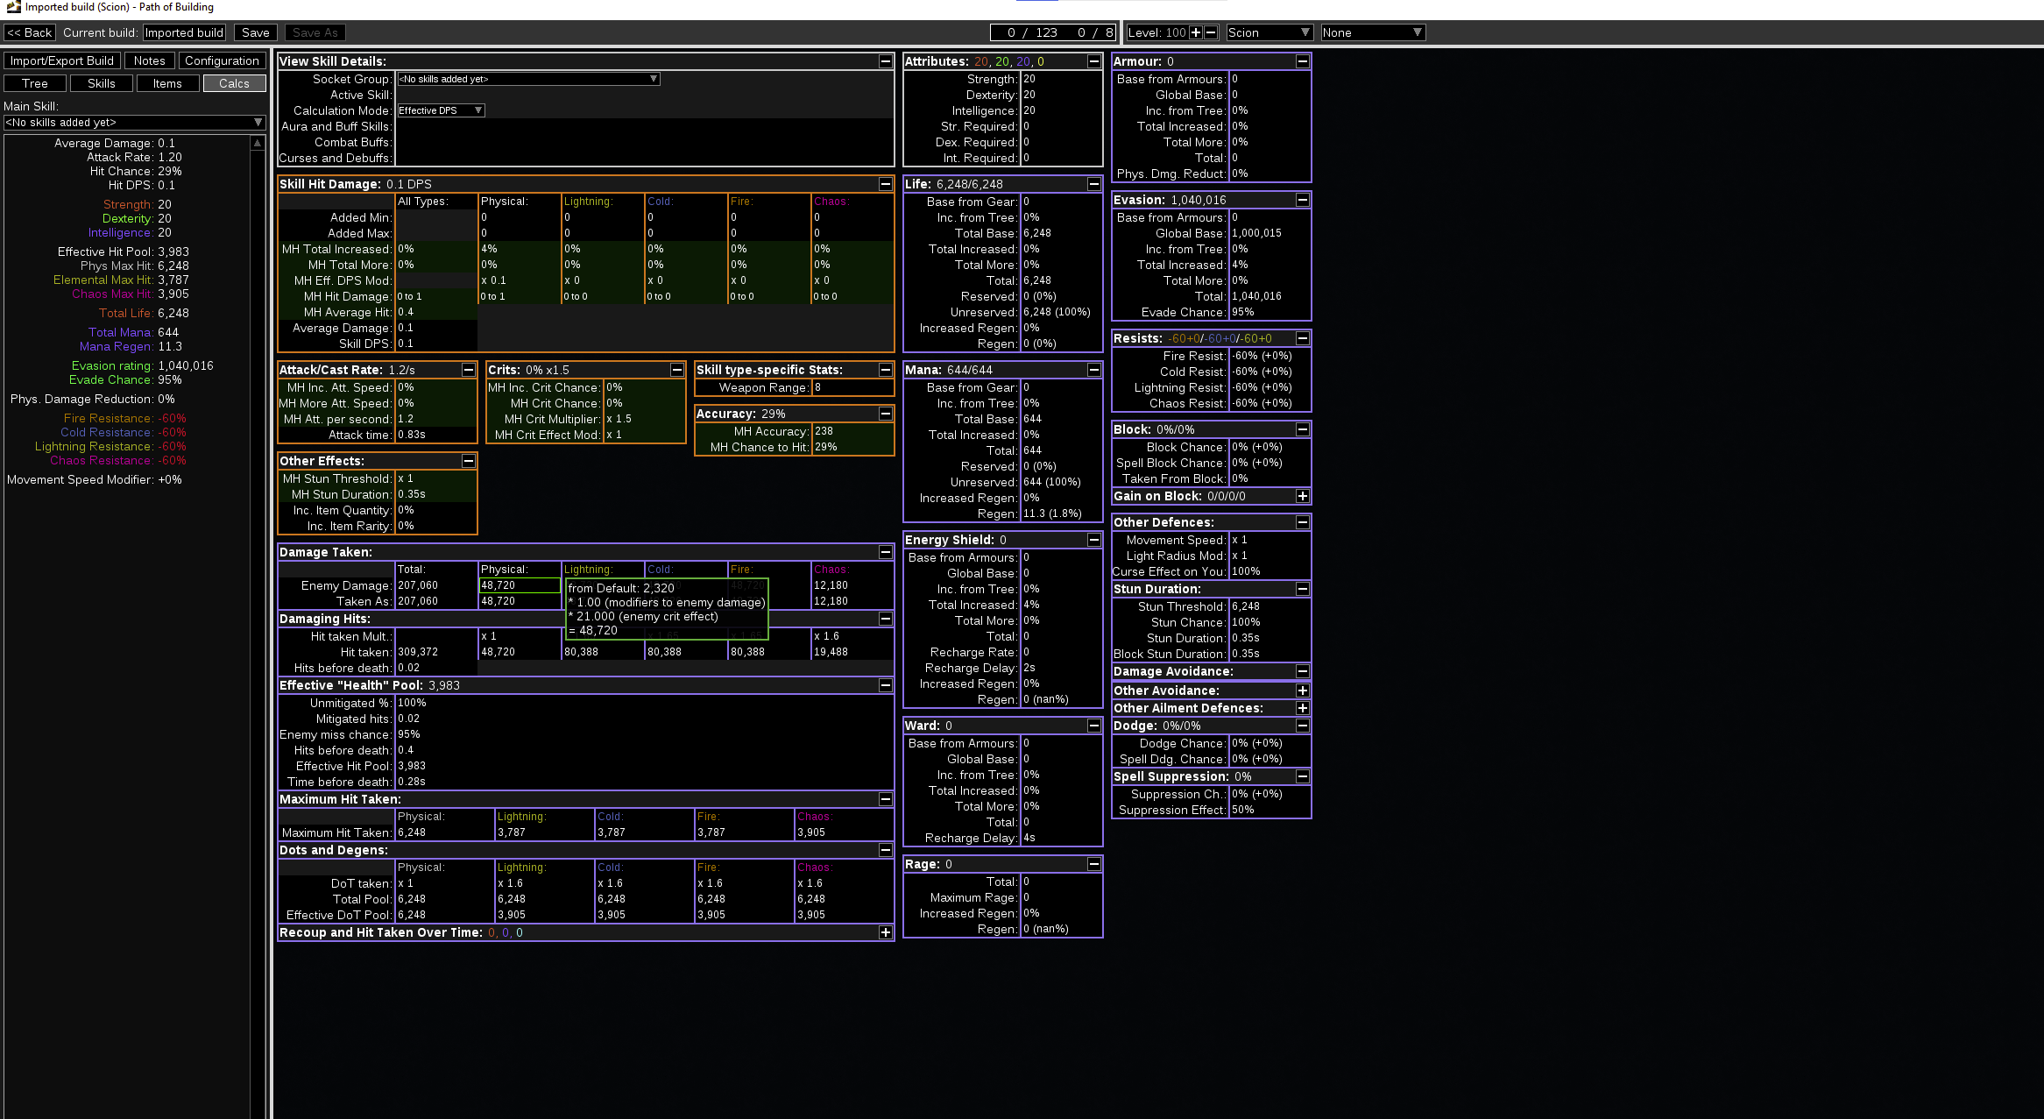The width and height of the screenshot is (2044, 1119).
Task: Switch to the Skills tab
Action: click(101, 83)
